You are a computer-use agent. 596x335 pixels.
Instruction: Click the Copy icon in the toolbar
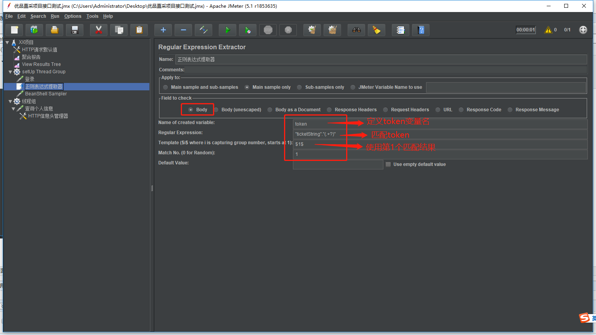tap(119, 30)
